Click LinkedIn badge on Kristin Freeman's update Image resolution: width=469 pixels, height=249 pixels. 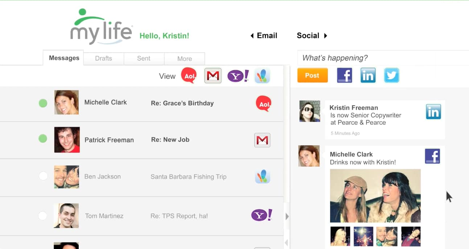coord(433,112)
